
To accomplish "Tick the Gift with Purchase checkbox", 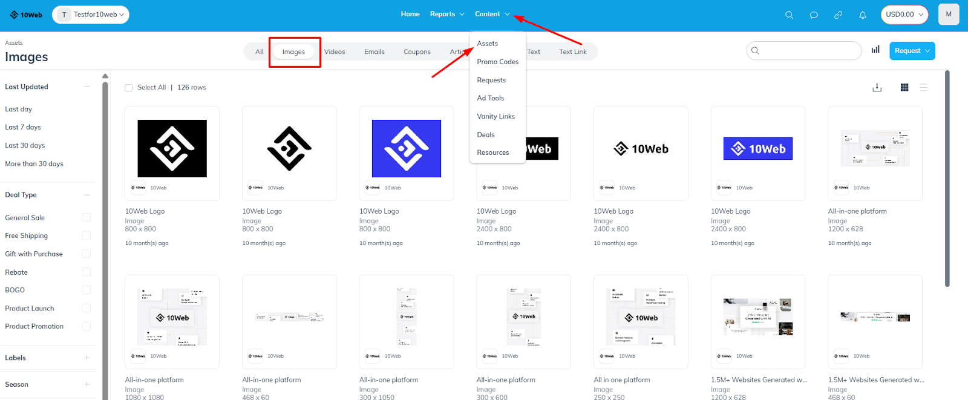I will click(87, 254).
